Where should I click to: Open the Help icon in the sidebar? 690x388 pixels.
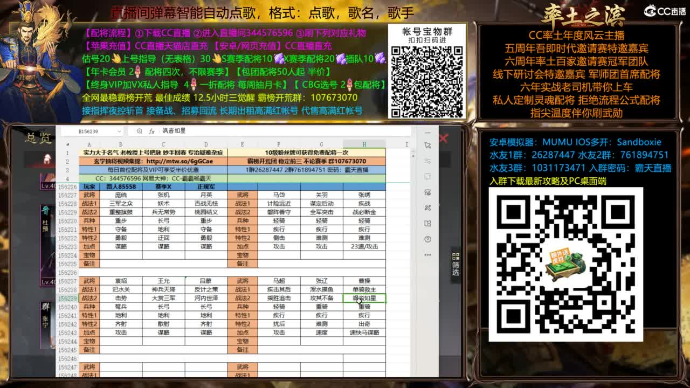point(427,237)
